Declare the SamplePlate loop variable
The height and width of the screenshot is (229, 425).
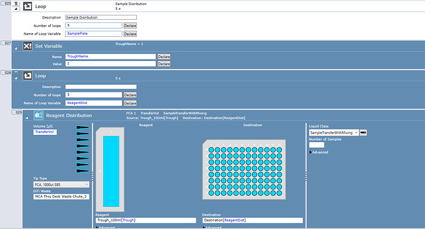130,34
